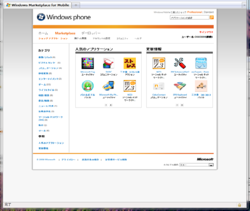Open the お客様サービス情報 footer link

pyautogui.click(x=116, y=160)
